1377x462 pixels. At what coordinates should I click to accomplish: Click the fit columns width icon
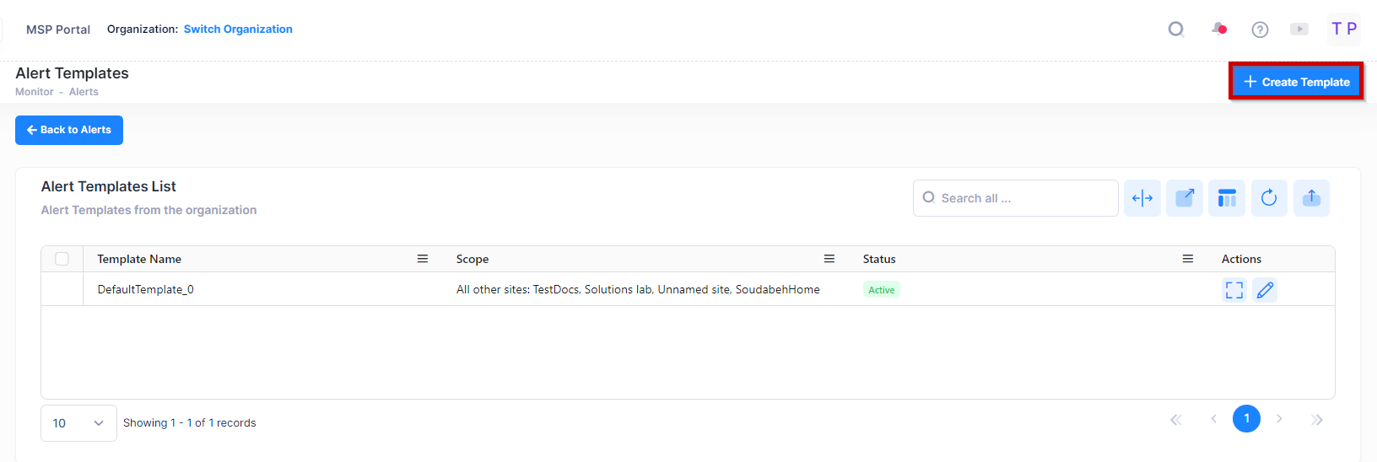[1142, 198]
